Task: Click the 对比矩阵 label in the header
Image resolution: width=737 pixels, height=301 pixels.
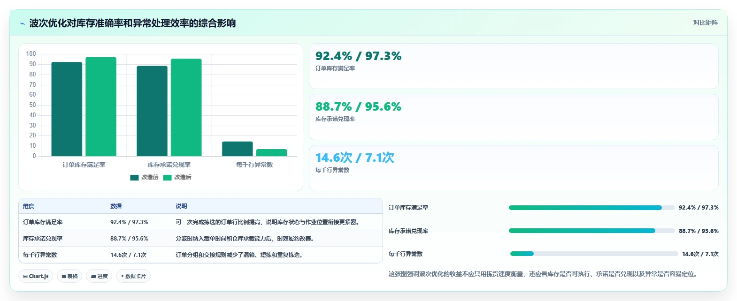Action: [x=705, y=23]
